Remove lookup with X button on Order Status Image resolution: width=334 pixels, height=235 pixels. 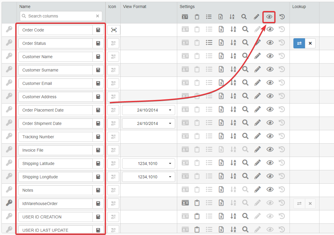coord(310,43)
